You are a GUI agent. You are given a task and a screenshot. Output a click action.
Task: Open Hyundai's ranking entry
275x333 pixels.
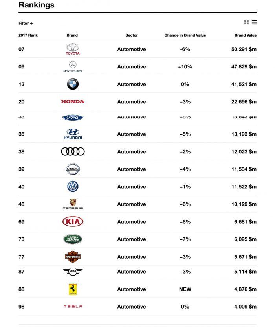72,134
